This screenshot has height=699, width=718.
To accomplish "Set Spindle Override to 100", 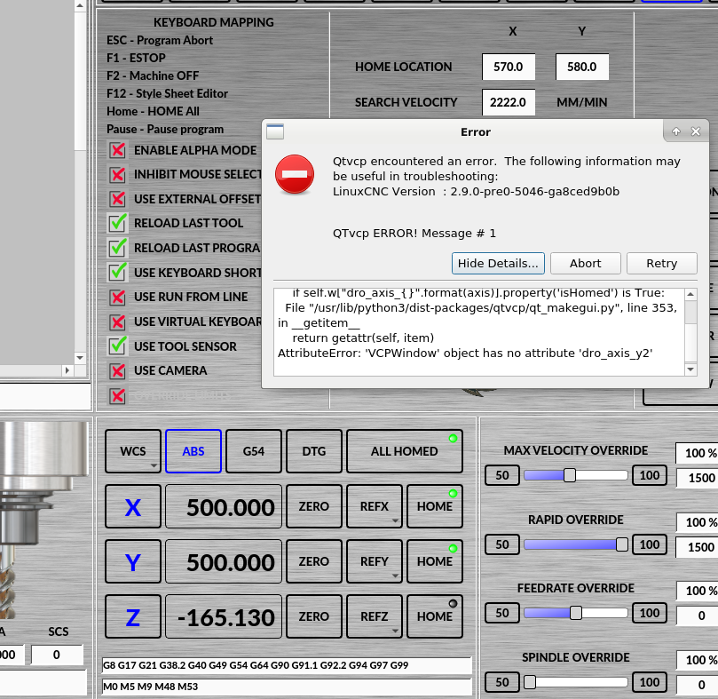I will click(650, 682).
